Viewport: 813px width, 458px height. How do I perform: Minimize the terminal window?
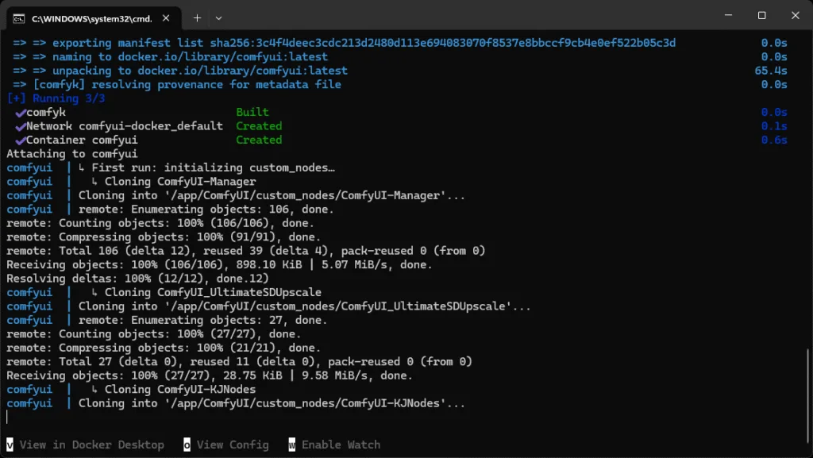tap(726, 16)
